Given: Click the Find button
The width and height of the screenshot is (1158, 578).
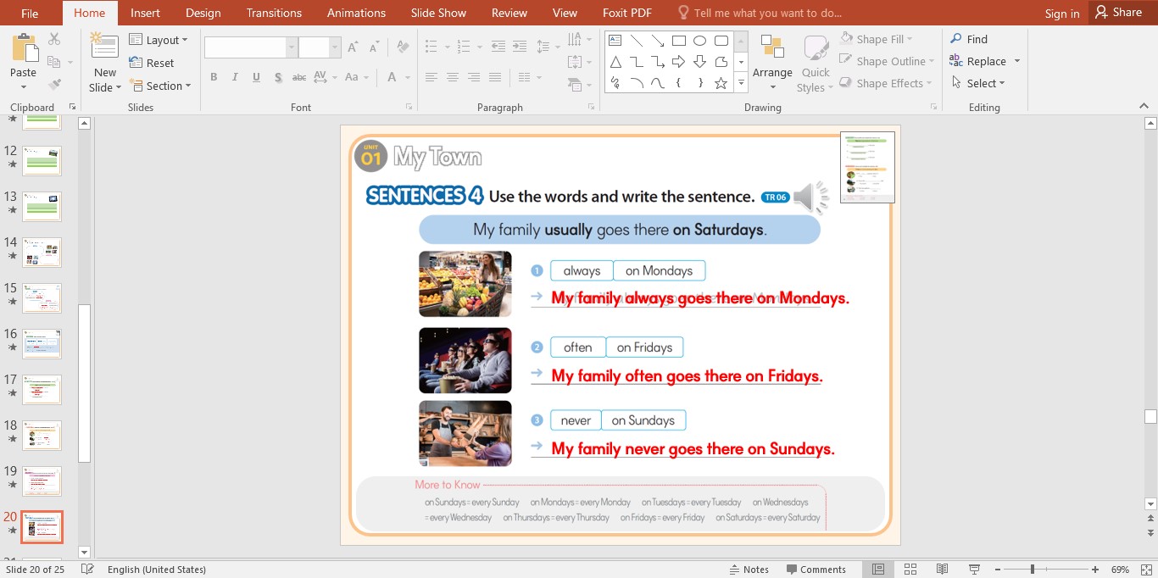Looking at the screenshot, I should (x=969, y=39).
